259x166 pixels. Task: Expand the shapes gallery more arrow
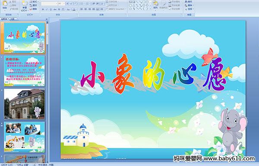[150, 9]
